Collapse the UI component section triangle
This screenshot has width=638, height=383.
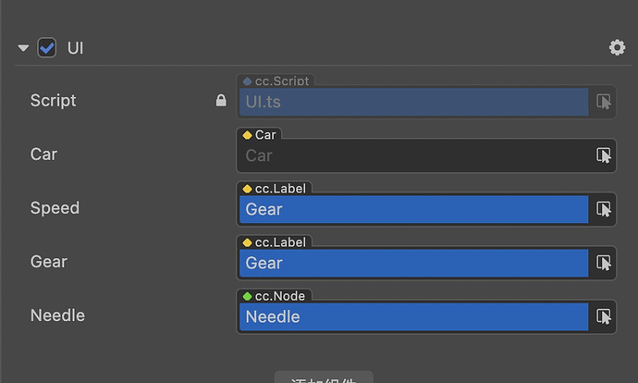[x=23, y=48]
